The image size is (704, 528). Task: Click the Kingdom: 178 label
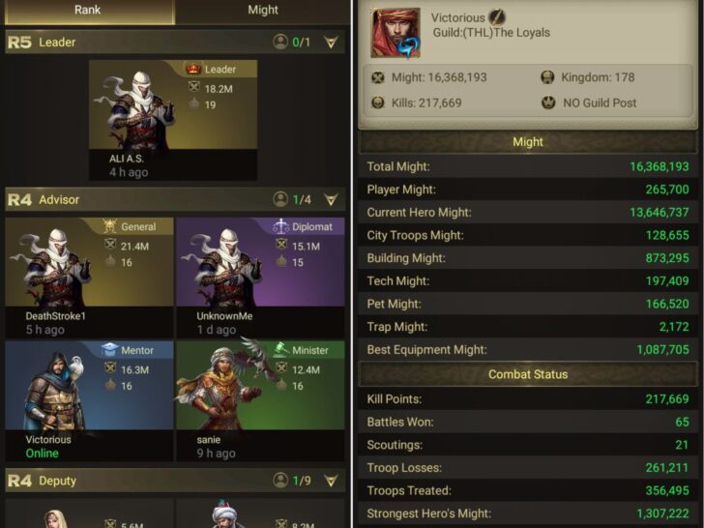(598, 77)
